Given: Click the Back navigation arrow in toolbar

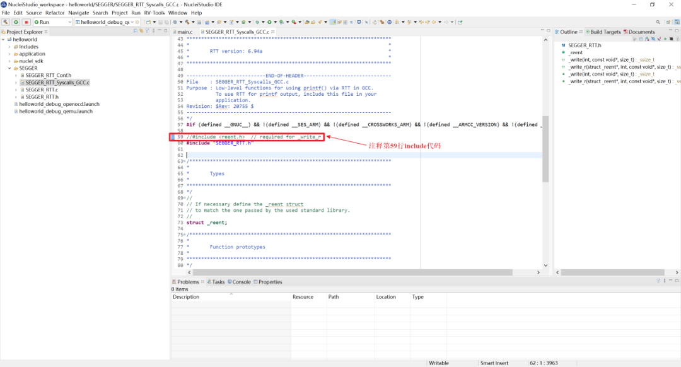Looking at the screenshot, I should click(434, 22).
